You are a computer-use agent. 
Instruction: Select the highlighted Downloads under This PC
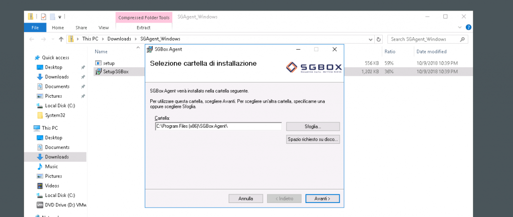55,157
